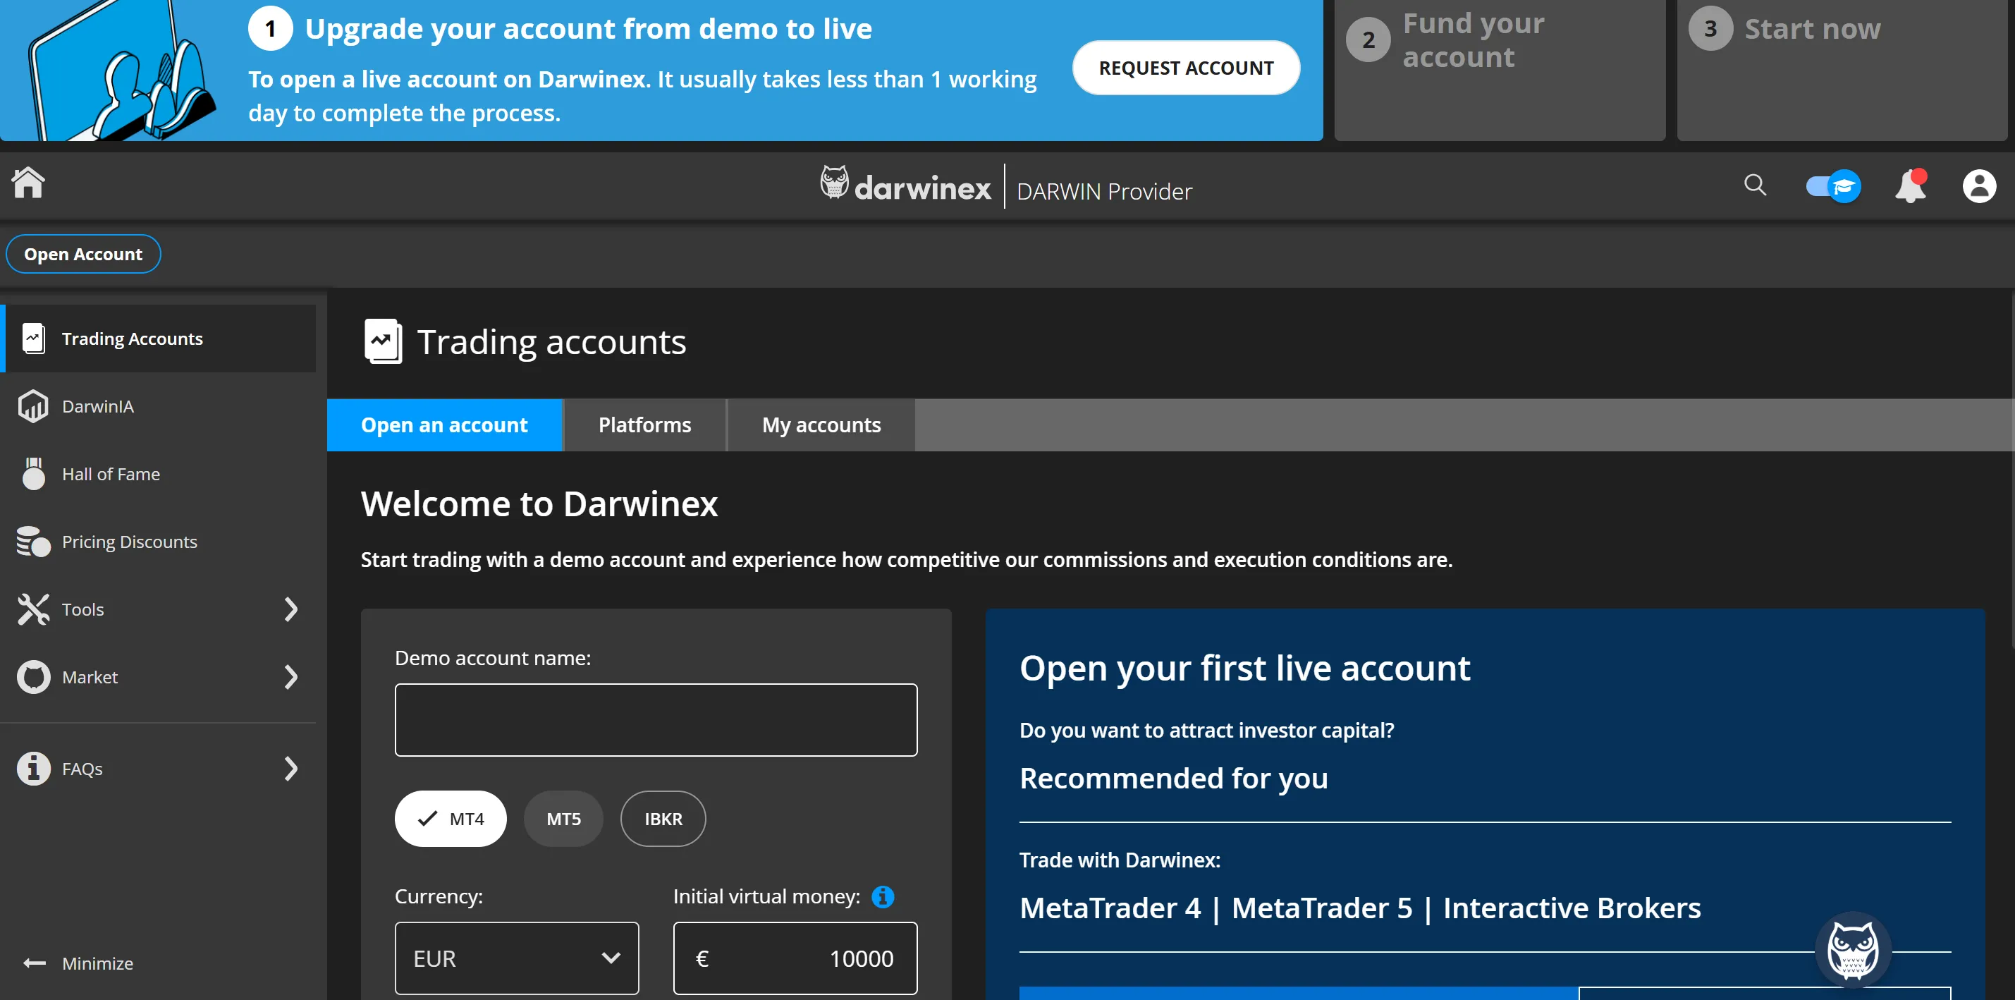Click the Tools wrench icon
The height and width of the screenshot is (1000, 2015).
point(34,609)
